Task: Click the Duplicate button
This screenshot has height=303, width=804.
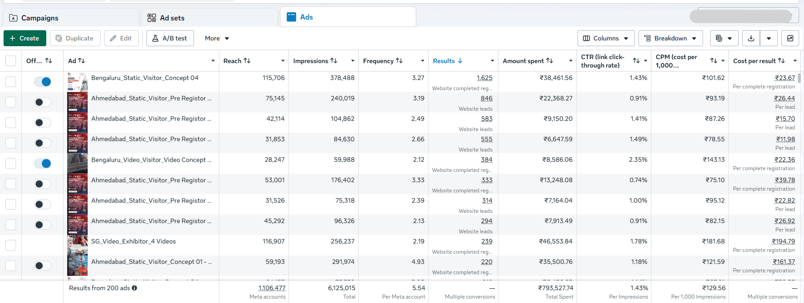Action: (x=75, y=38)
